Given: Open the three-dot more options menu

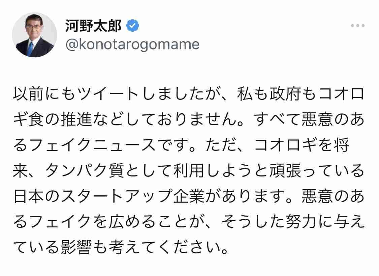Looking at the screenshot, I should point(358,25).
